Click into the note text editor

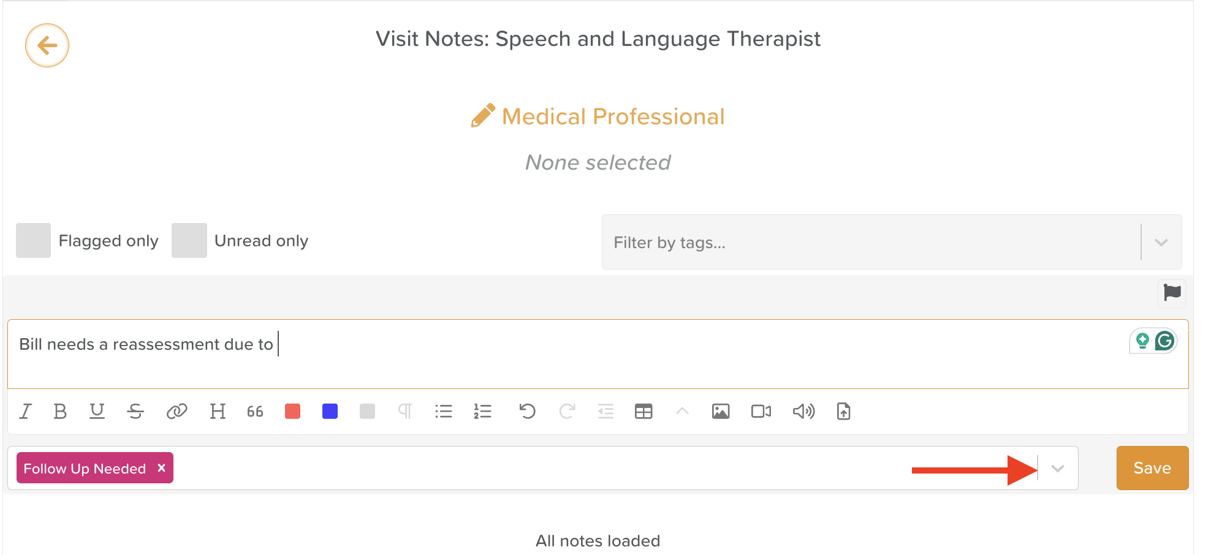click(x=552, y=354)
